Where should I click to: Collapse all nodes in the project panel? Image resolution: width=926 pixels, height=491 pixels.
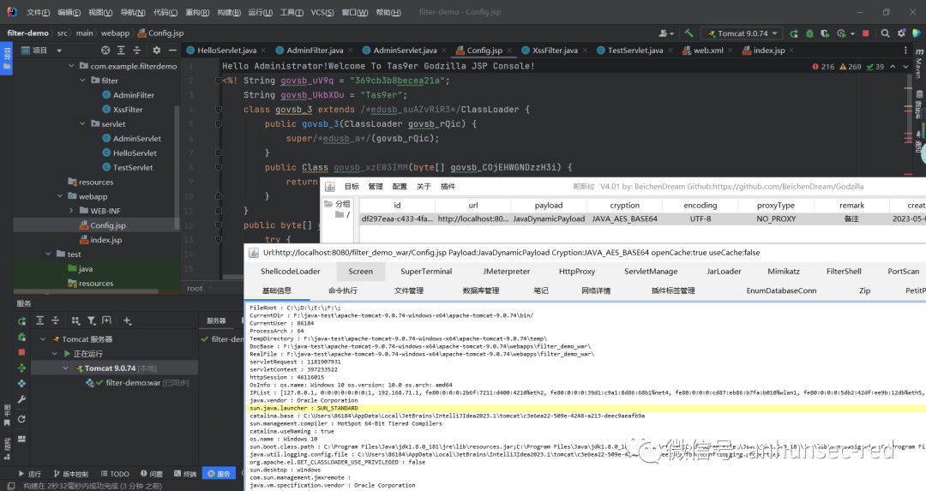coord(137,51)
